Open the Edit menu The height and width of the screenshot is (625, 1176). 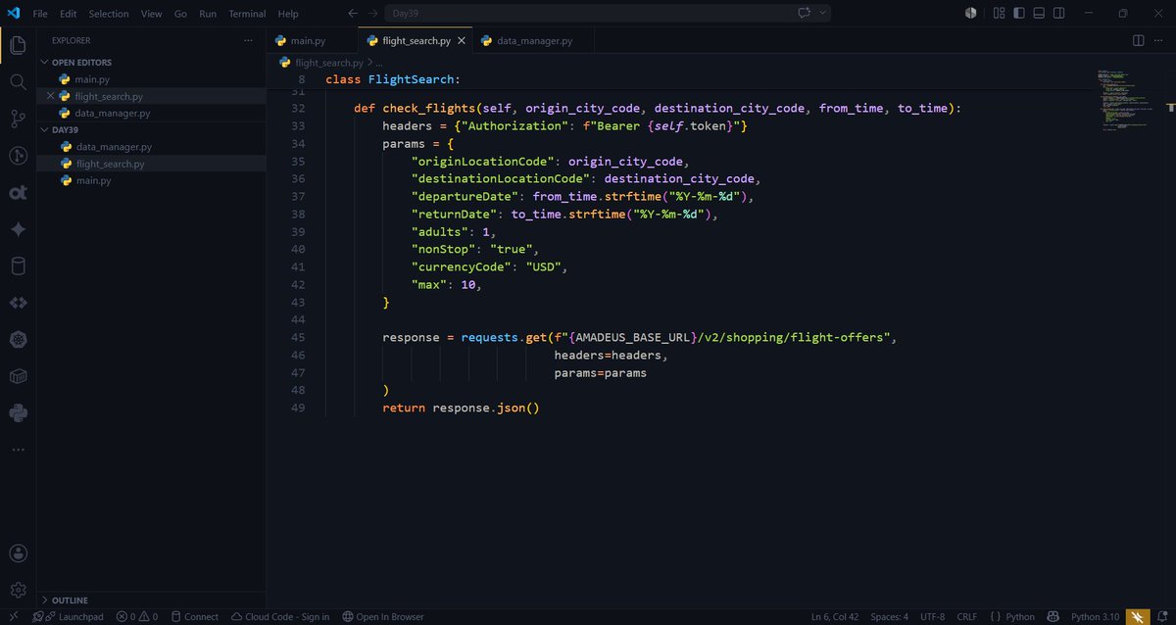click(68, 14)
